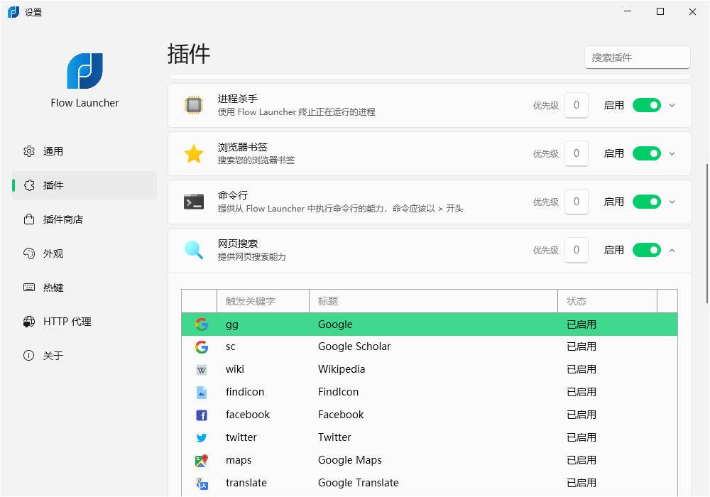Click the 网页搜索 magnifier icon

194,250
